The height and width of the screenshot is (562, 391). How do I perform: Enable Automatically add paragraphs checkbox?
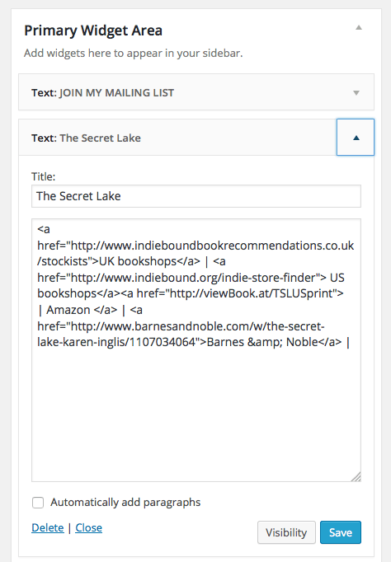click(38, 503)
